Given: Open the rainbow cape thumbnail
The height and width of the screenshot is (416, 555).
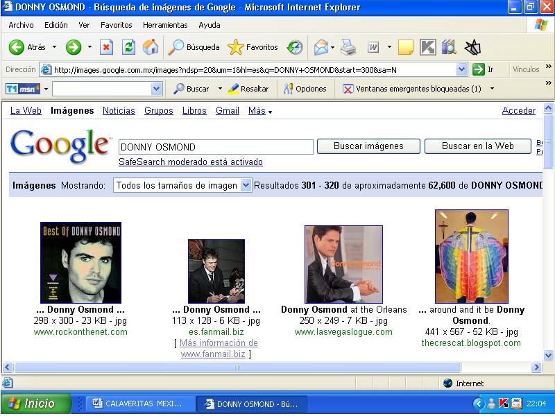Looking at the screenshot, I should tap(472, 257).
